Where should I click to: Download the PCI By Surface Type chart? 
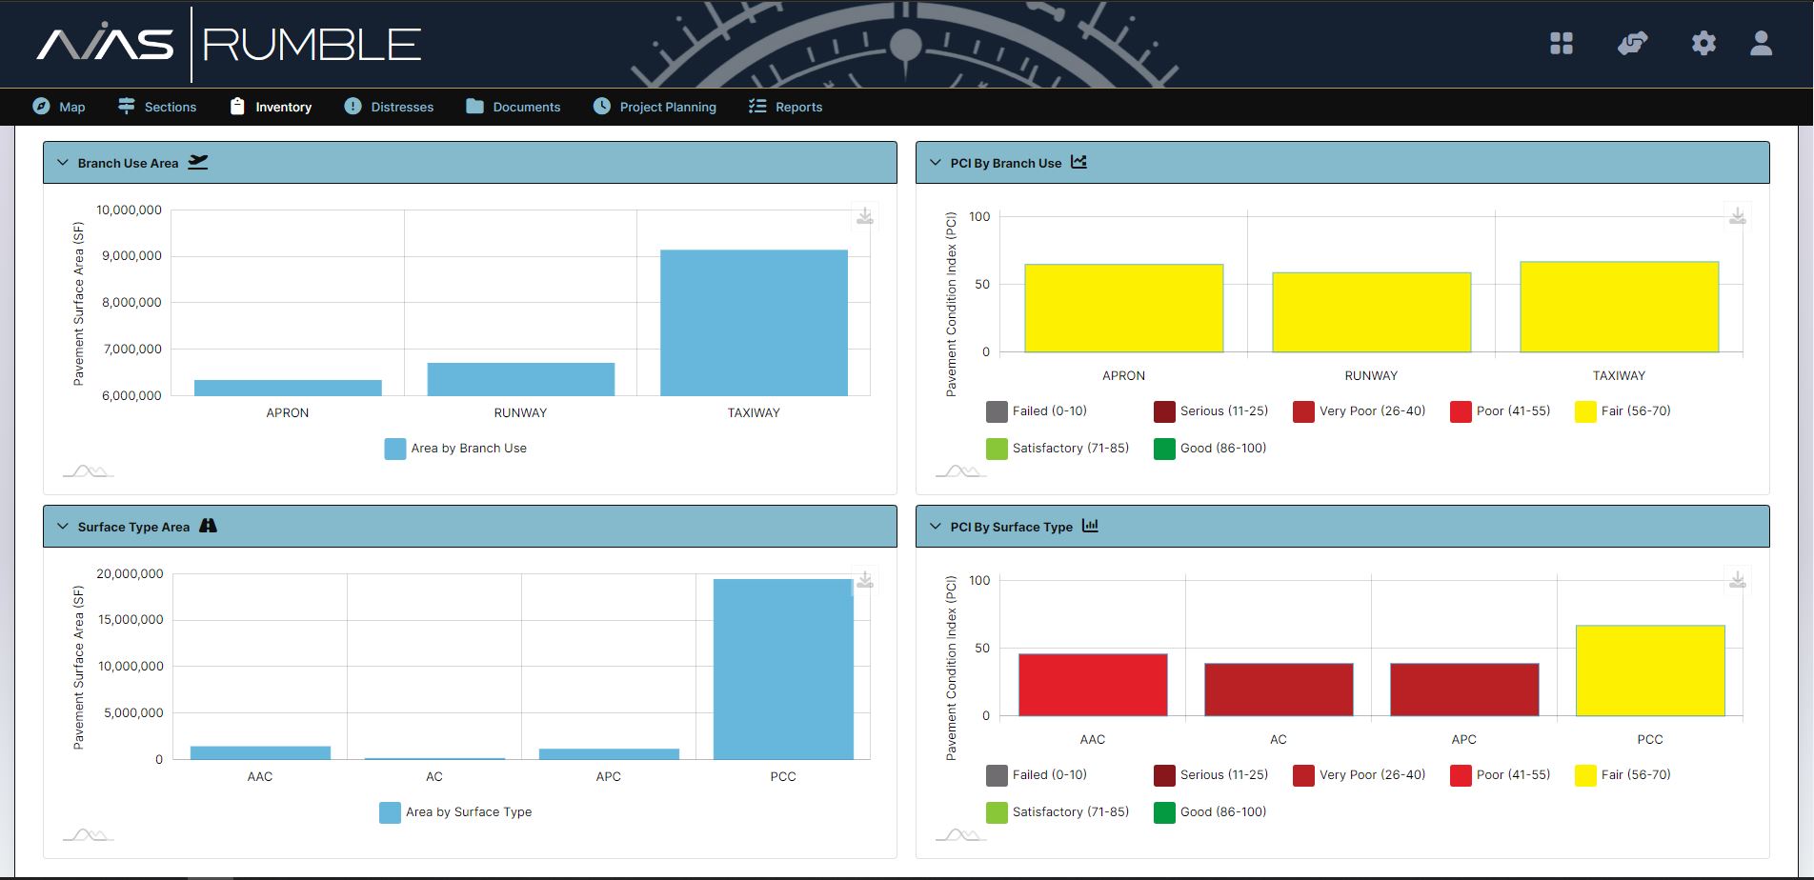[x=1737, y=580]
